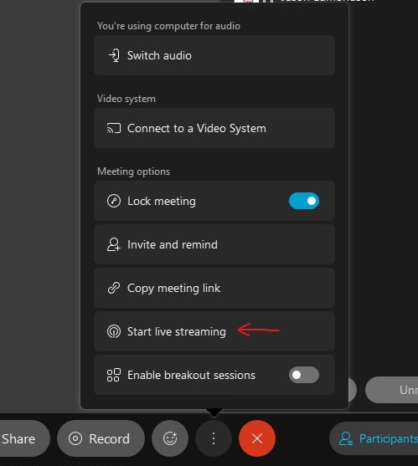Screen dimensions: 418x466
Task: Select Copy meeting link
Action: [x=214, y=288]
